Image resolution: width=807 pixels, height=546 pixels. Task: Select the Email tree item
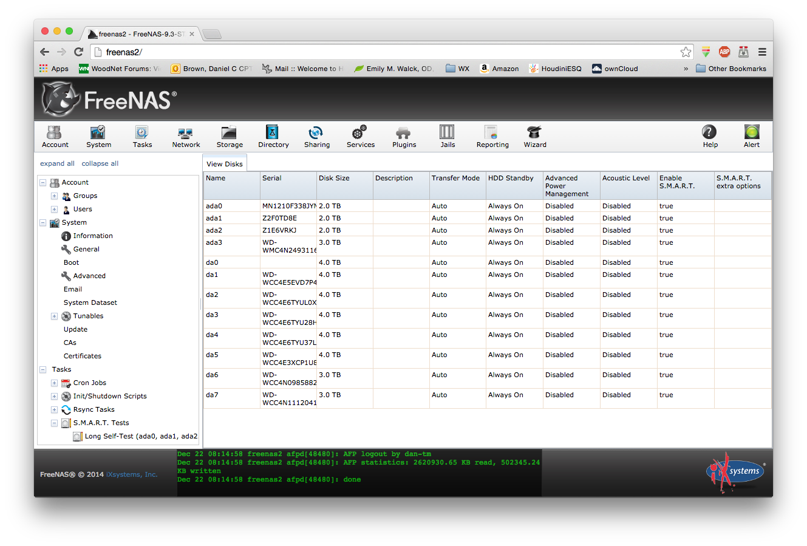click(73, 290)
